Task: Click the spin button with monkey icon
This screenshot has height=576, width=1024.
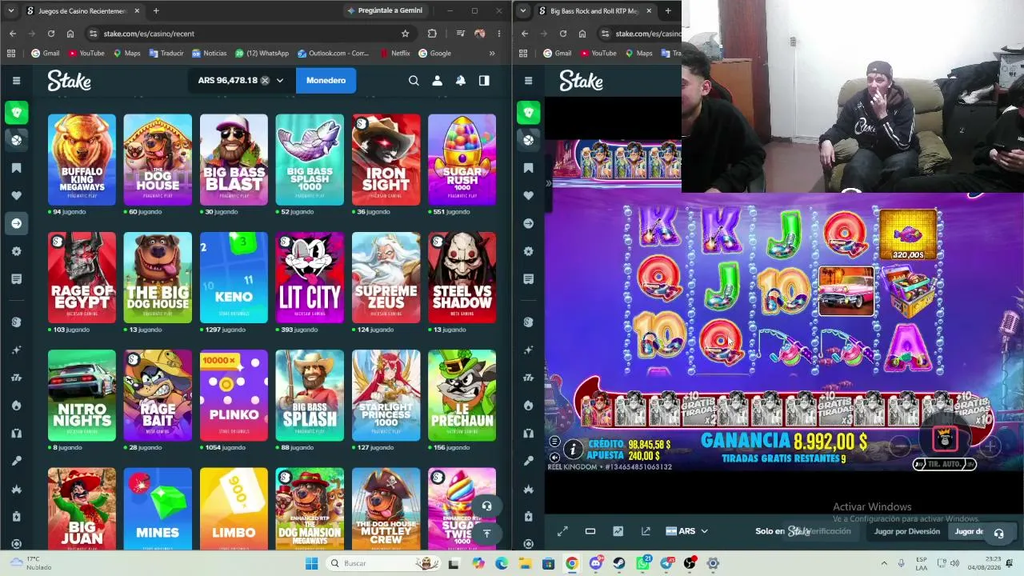Action: point(945,438)
